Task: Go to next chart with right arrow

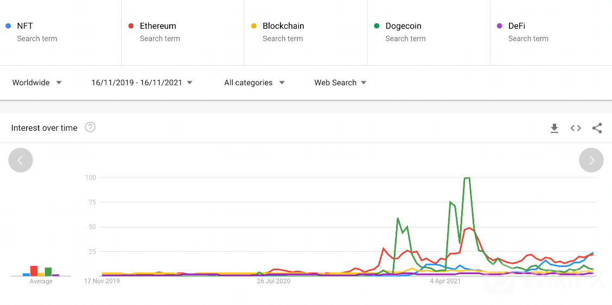Action: click(591, 160)
